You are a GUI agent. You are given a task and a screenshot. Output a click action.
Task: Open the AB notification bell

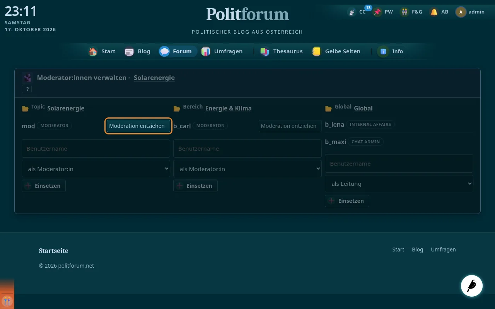(434, 12)
